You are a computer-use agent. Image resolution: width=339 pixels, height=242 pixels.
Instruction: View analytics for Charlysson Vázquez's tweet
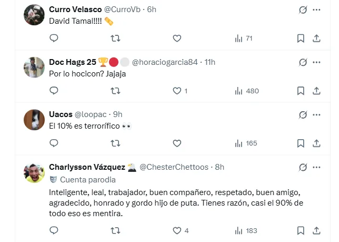[246, 230]
